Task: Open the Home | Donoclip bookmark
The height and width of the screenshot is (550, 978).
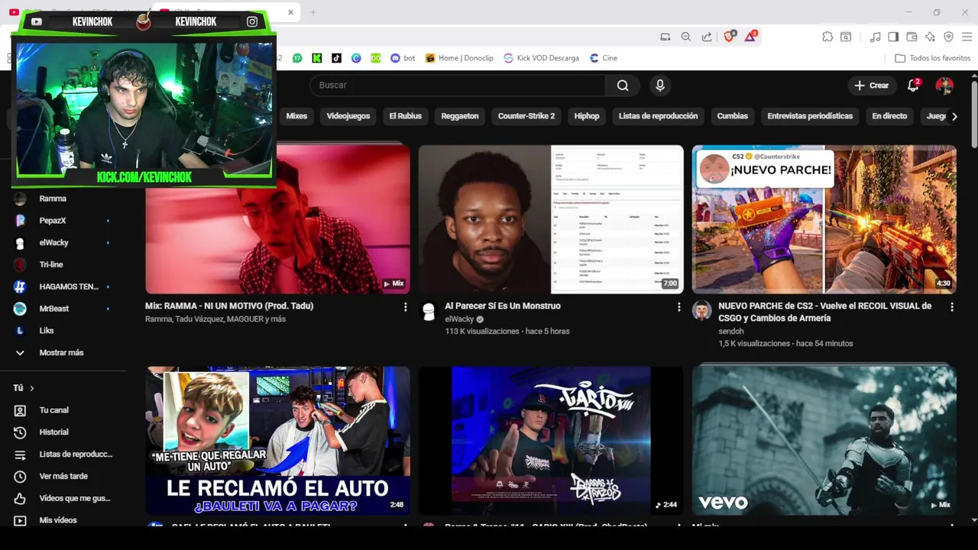Action: coord(459,58)
